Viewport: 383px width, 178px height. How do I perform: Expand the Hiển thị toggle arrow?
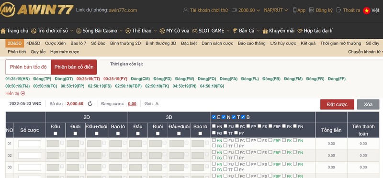point(23,93)
